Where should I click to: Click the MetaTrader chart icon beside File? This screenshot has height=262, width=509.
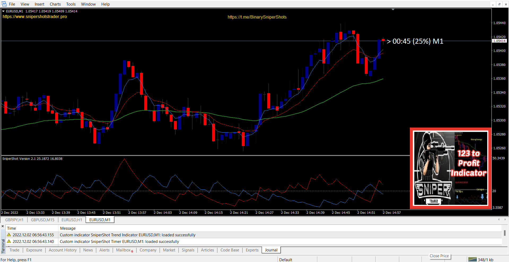tap(4, 4)
